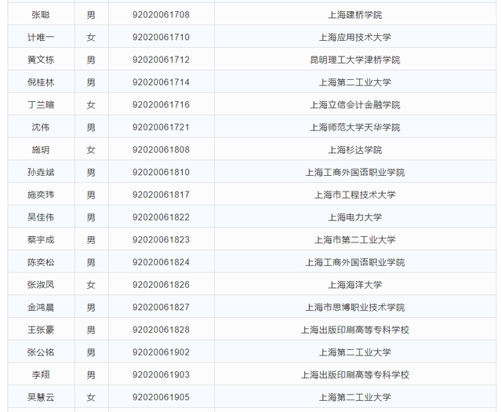Image resolution: width=502 pixels, height=412 pixels.
Task: Select the ID 92020061810
Action: (161, 173)
